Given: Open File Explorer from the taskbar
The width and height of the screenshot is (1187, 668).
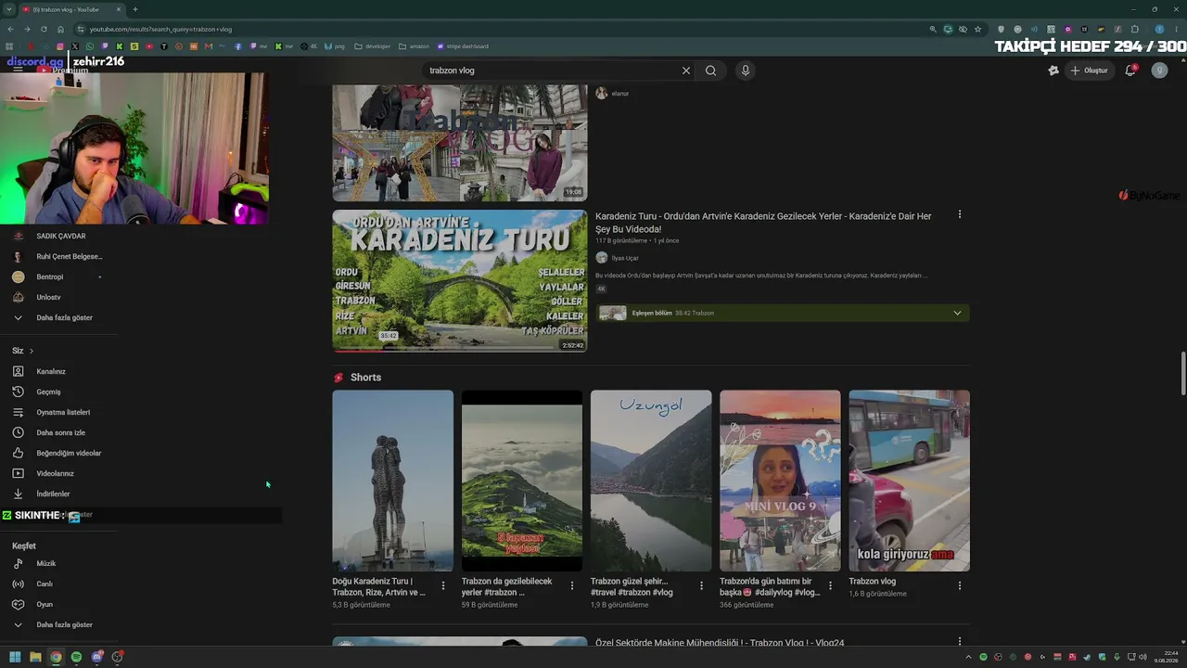Looking at the screenshot, I should pyautogui.click(x=35, y=657).
